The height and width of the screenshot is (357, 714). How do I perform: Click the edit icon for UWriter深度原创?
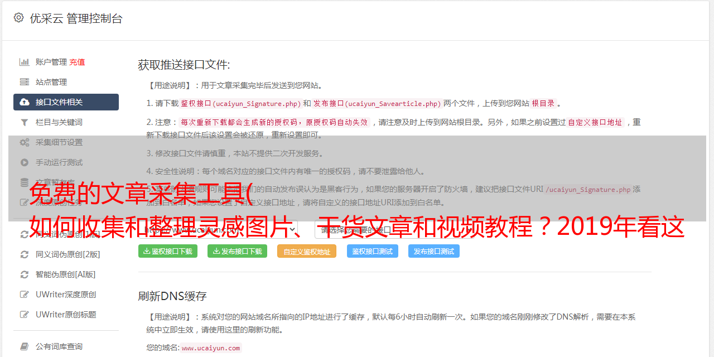coord(25,295)
